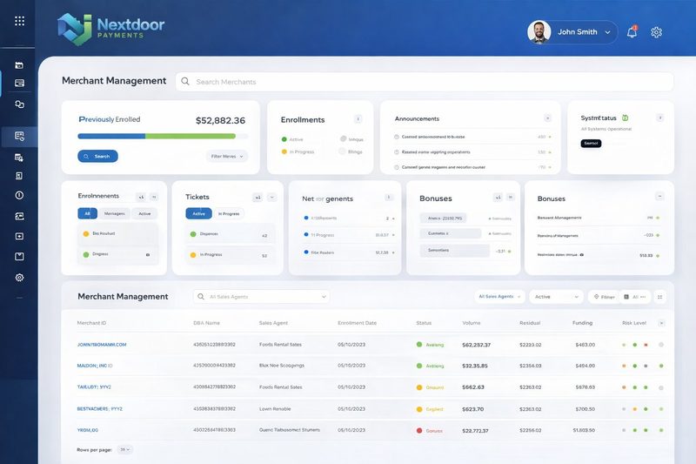Screen dimensions: 696x464
Task: Click the System Status card corner button
Action: [x=660, y=118]
